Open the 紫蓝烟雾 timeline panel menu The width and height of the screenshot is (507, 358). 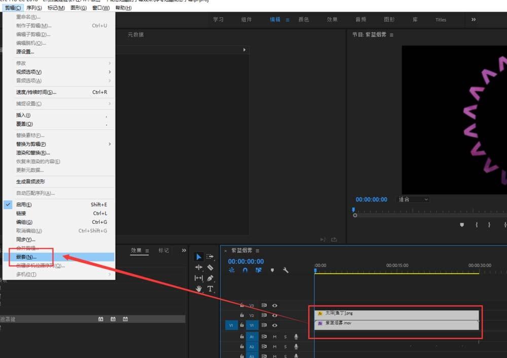(x=258, y=250)
